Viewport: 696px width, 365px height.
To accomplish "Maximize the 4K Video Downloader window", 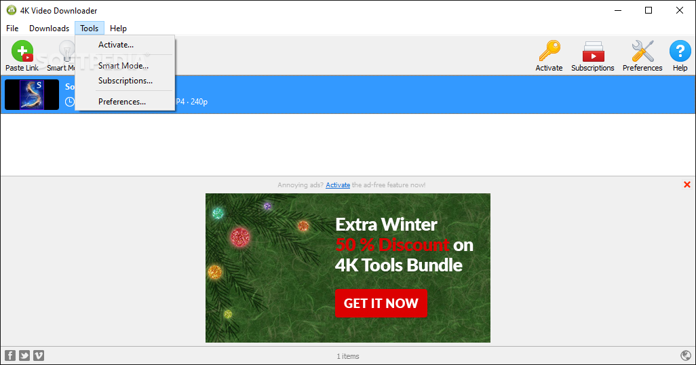I will tap(649, 10).
